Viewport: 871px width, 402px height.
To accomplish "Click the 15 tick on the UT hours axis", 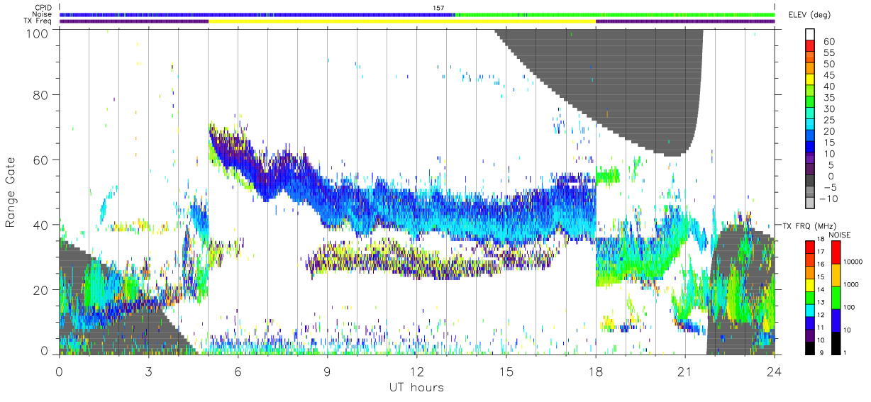I will (x=506, y=371).
